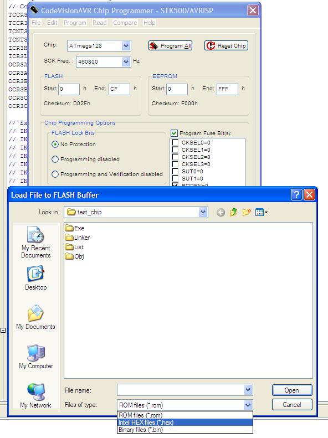Check the CKSEL2=0 fuse bit
The height and width of the screenshot is (438, 328).
175,157
